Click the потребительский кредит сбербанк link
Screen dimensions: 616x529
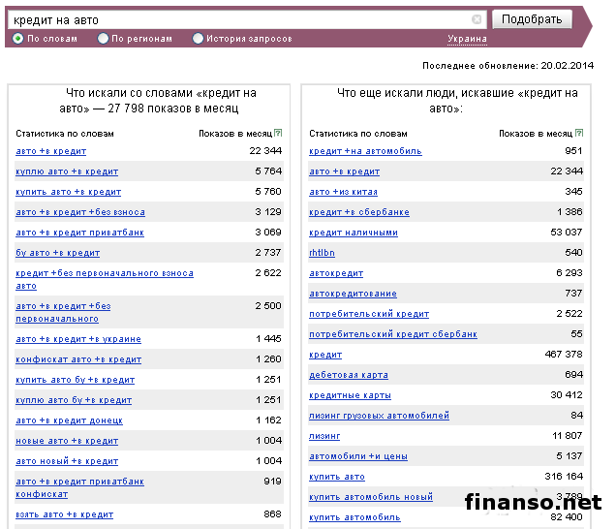(x=393, y=334)
